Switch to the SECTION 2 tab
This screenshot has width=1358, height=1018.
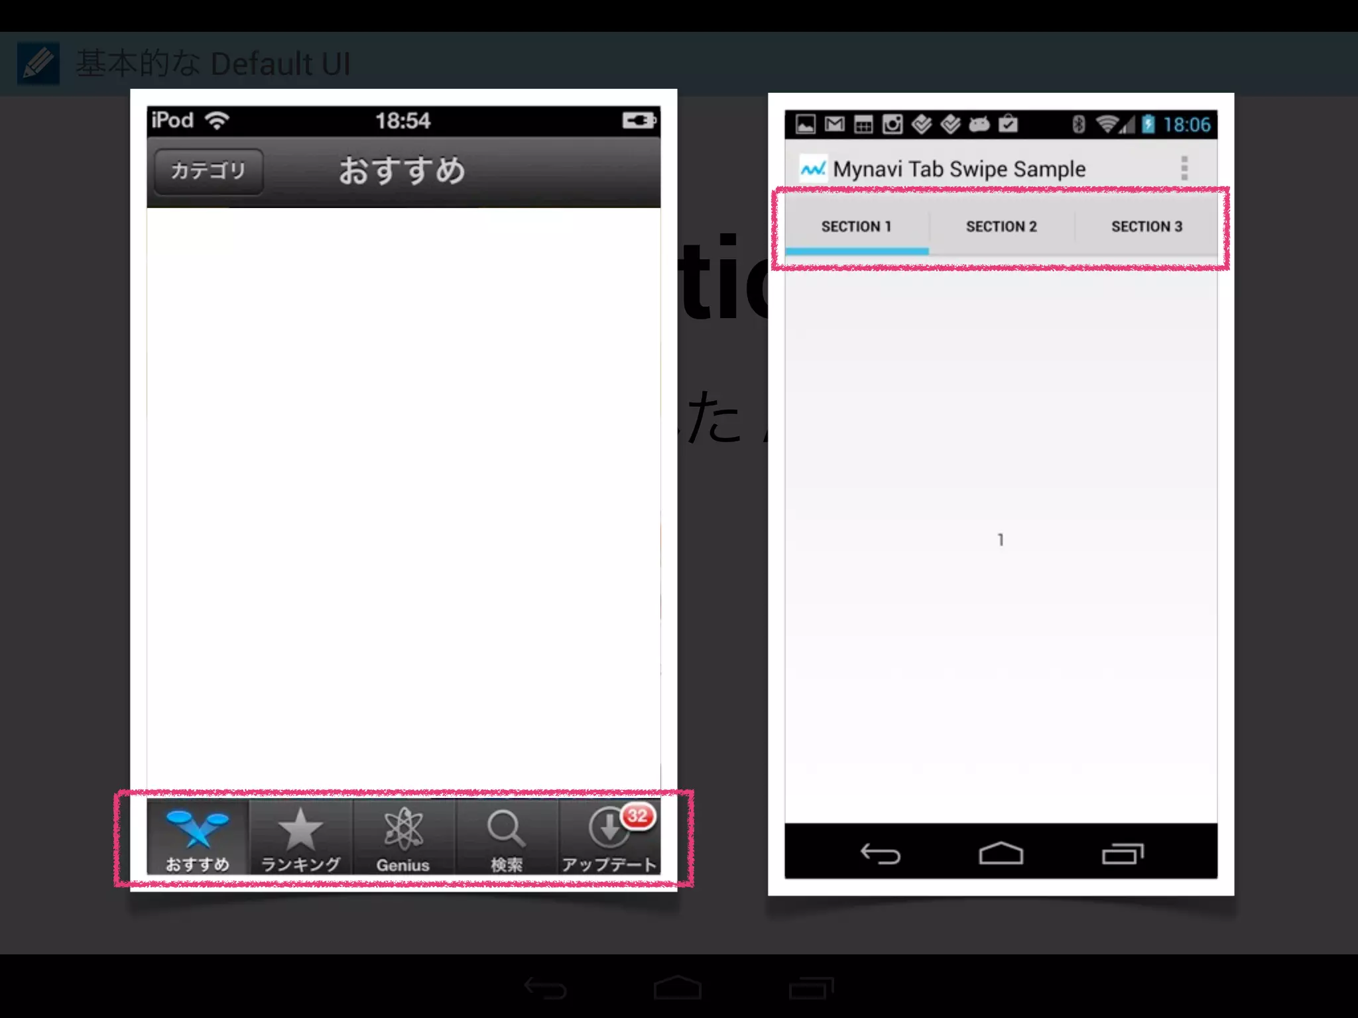point(1001,227)
